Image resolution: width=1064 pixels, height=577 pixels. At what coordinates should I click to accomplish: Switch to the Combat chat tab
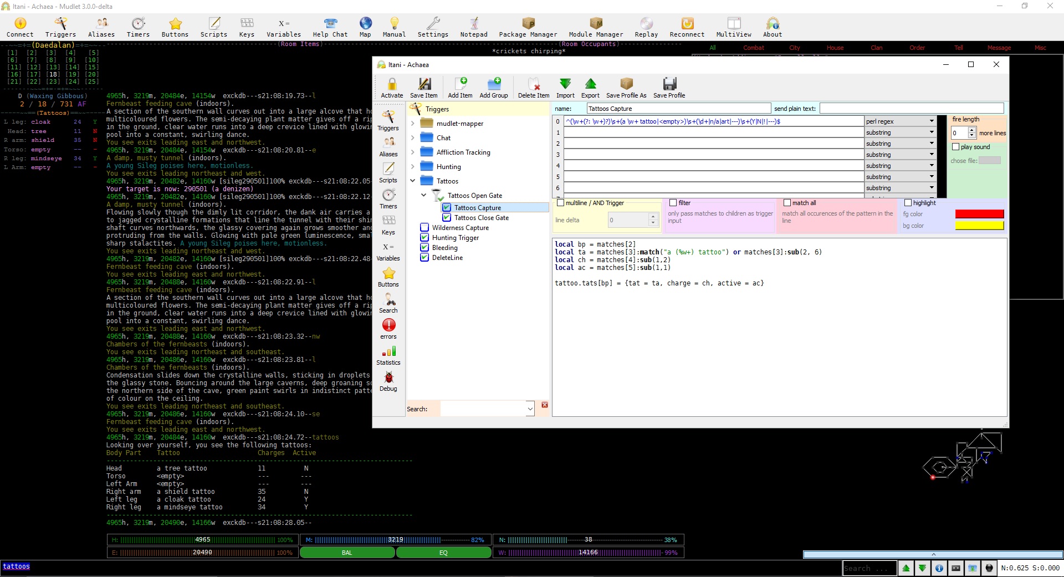[754, 48]
